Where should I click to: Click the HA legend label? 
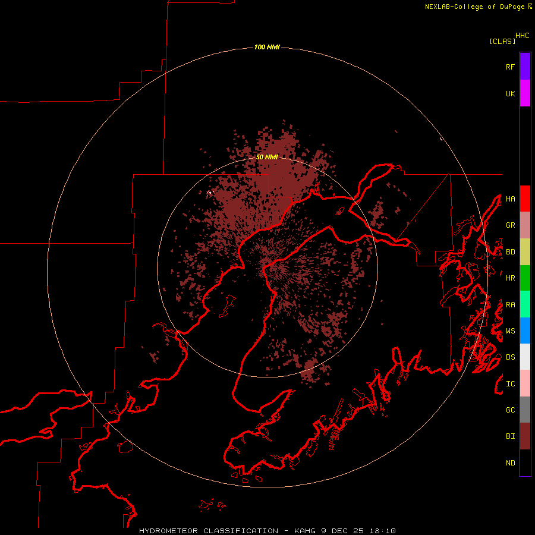click(510, 199)
